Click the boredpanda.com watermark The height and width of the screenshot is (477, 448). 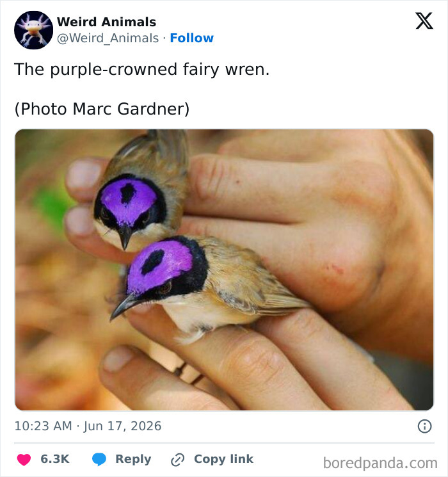[380, 464]
